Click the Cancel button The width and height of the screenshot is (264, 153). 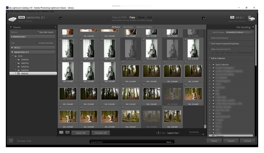(x=248, y=141)
